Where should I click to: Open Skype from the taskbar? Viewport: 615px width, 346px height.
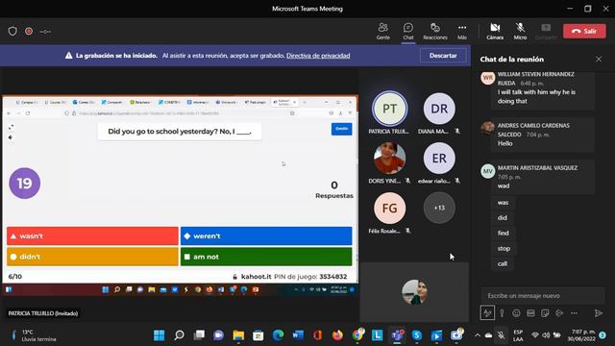[416, 335]
